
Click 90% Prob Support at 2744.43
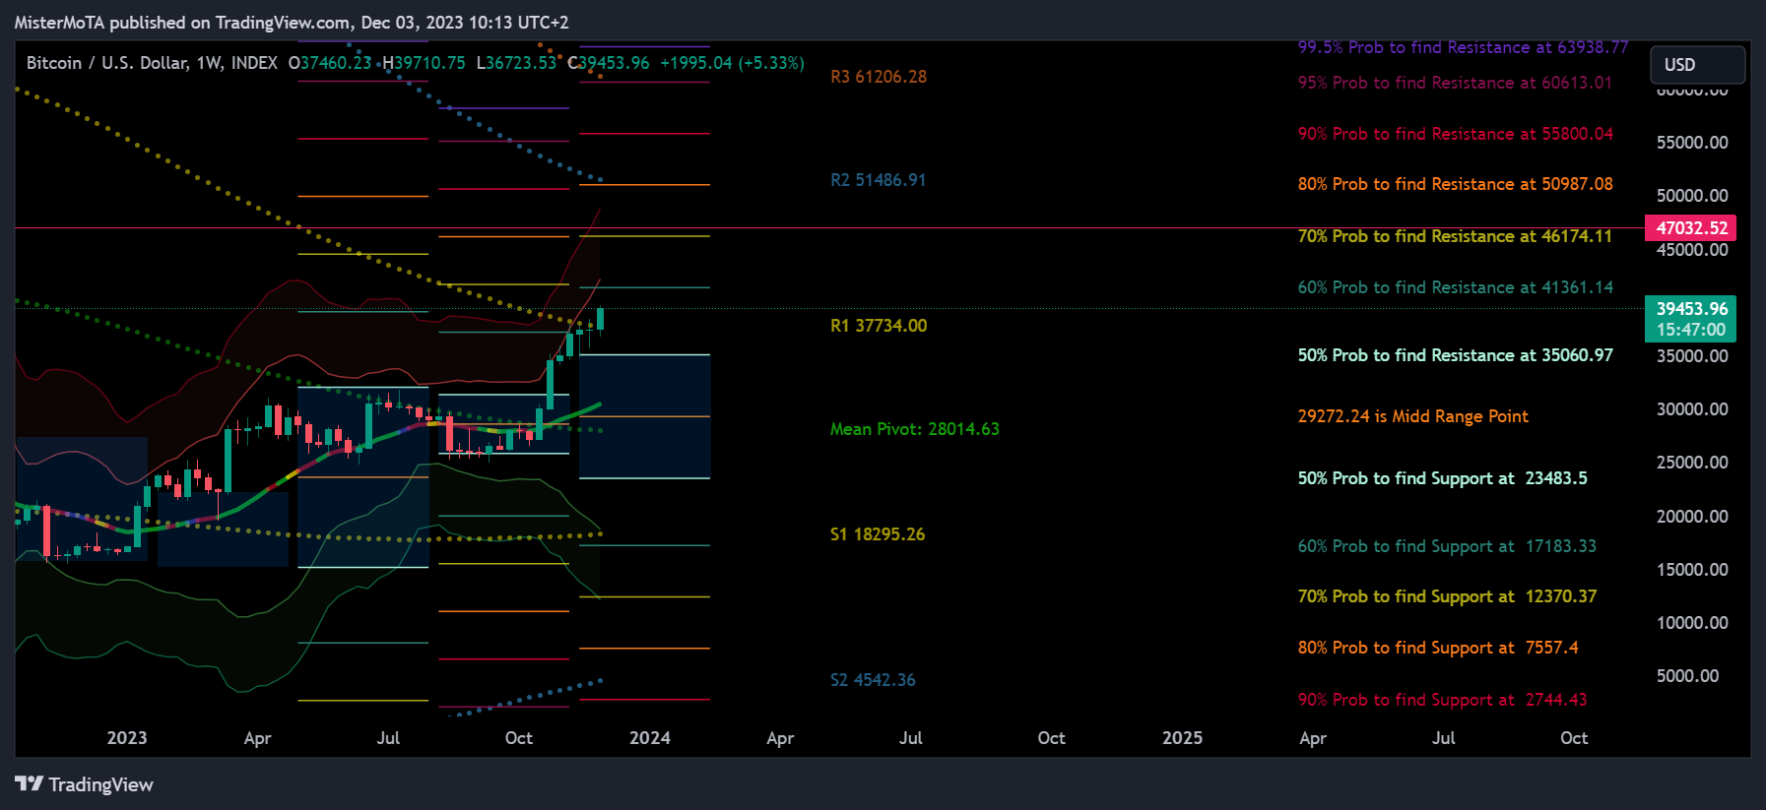1443,700
